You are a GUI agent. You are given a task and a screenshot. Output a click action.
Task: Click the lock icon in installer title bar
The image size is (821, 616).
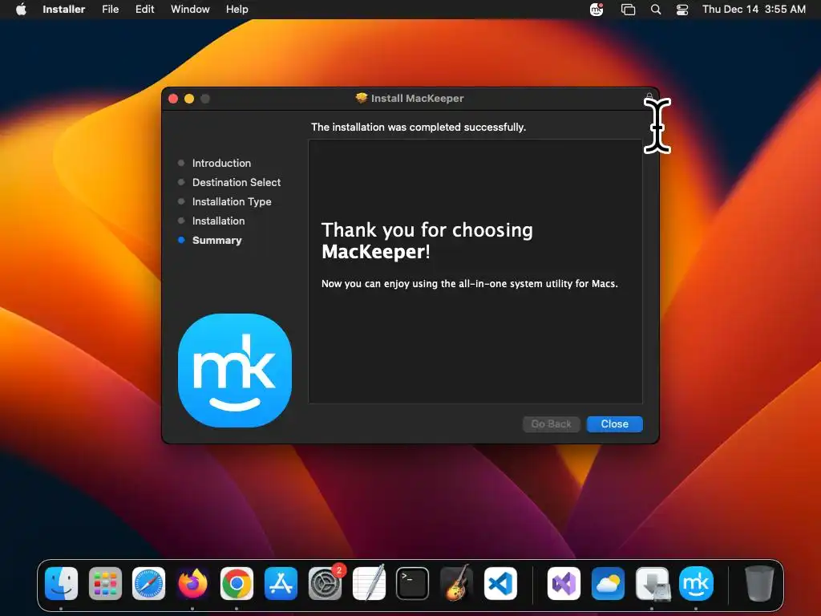click(x=649, y=98)
